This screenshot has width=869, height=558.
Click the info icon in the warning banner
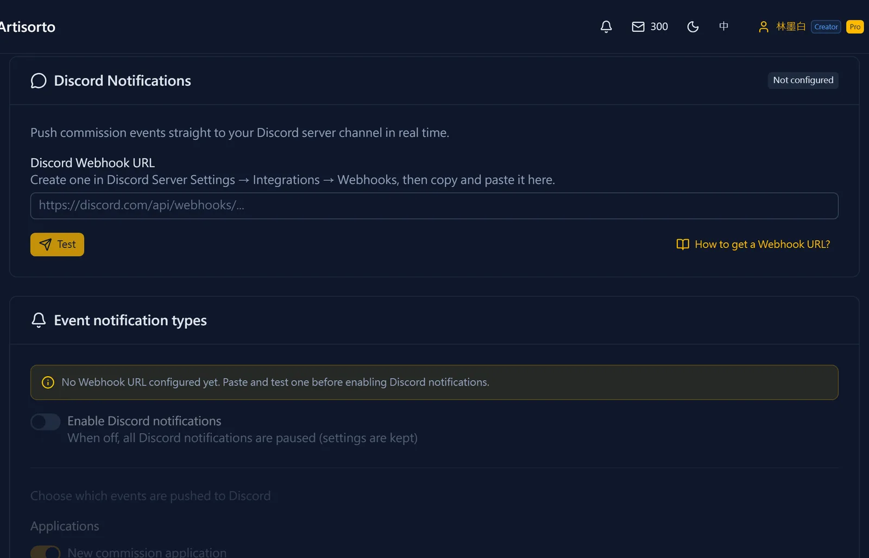click(x=48, y=382)
